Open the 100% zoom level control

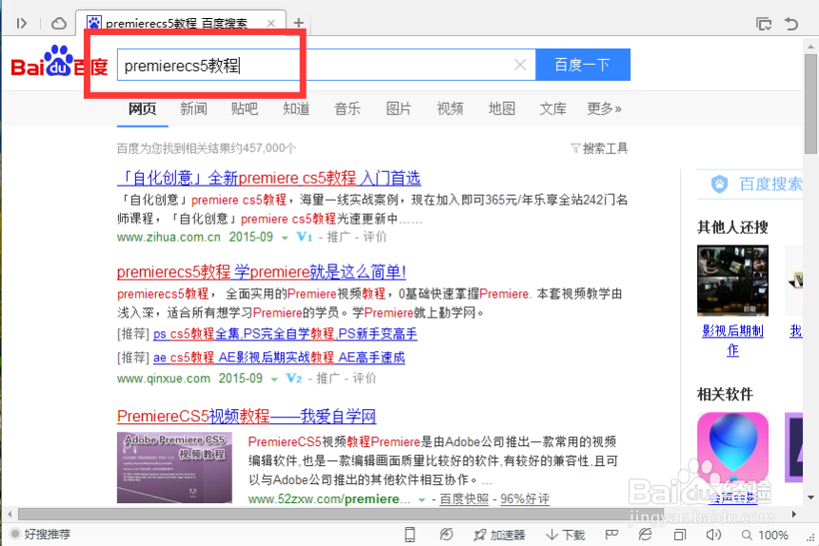pos(766,535)
